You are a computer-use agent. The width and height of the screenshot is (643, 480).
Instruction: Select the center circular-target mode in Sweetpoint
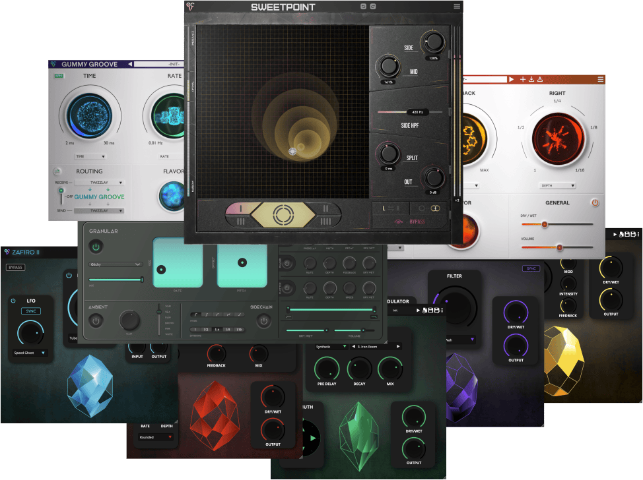coord(283,214)
